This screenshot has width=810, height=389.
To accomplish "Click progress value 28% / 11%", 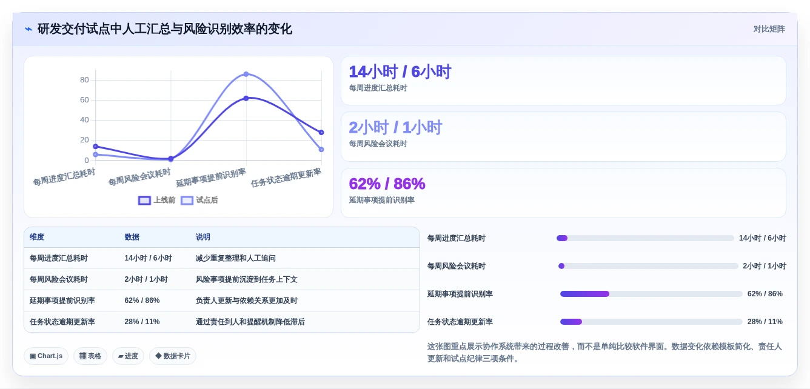I will coord(765,322).
